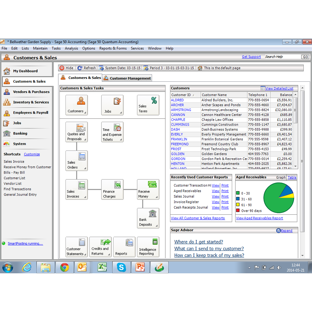This screenshot has width=312, height=312.
Task: Open the Customer Statements task
Action: tap(77, 247)
